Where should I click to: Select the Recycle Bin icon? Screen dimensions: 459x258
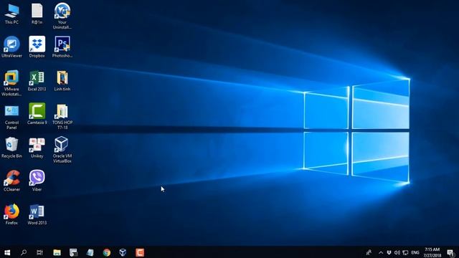click(x=11, y=148)
